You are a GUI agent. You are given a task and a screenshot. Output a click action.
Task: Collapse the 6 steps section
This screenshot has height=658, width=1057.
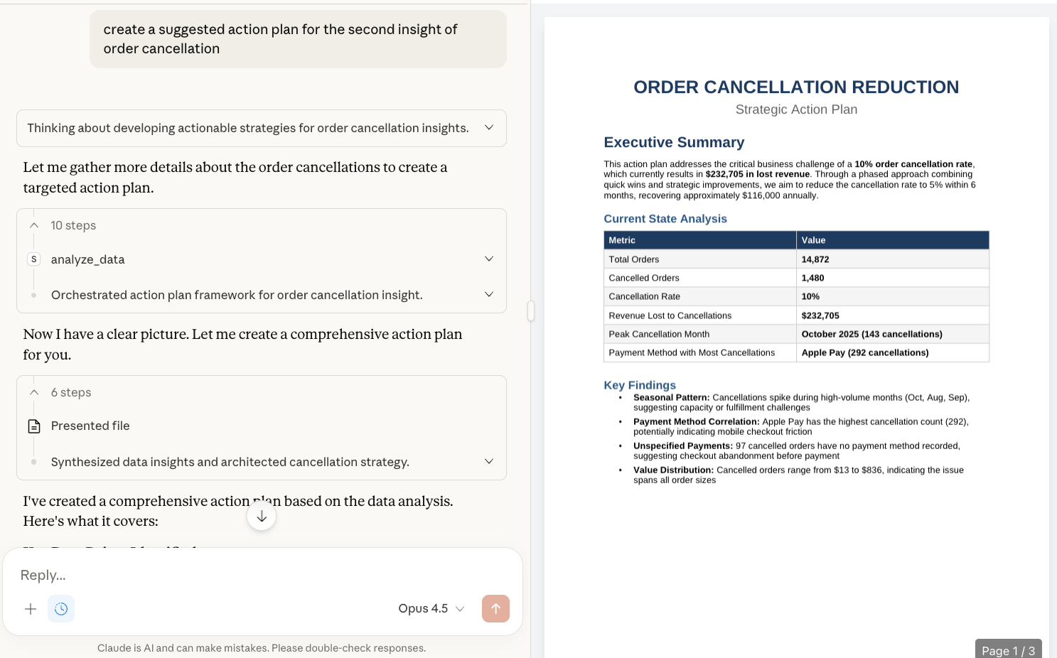point(34,392)
